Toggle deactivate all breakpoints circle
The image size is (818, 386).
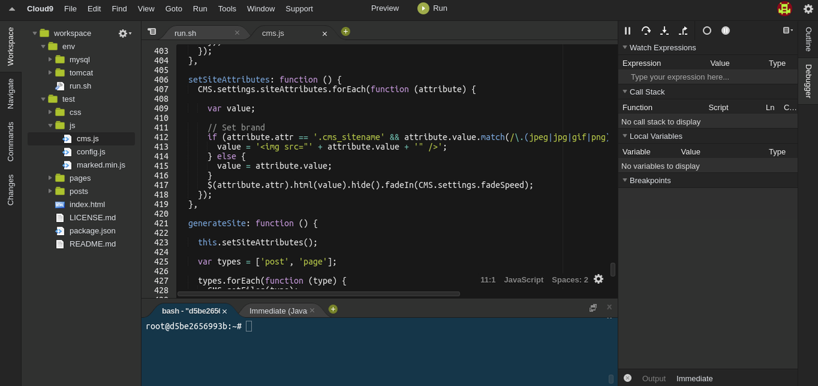coord(707,31)
